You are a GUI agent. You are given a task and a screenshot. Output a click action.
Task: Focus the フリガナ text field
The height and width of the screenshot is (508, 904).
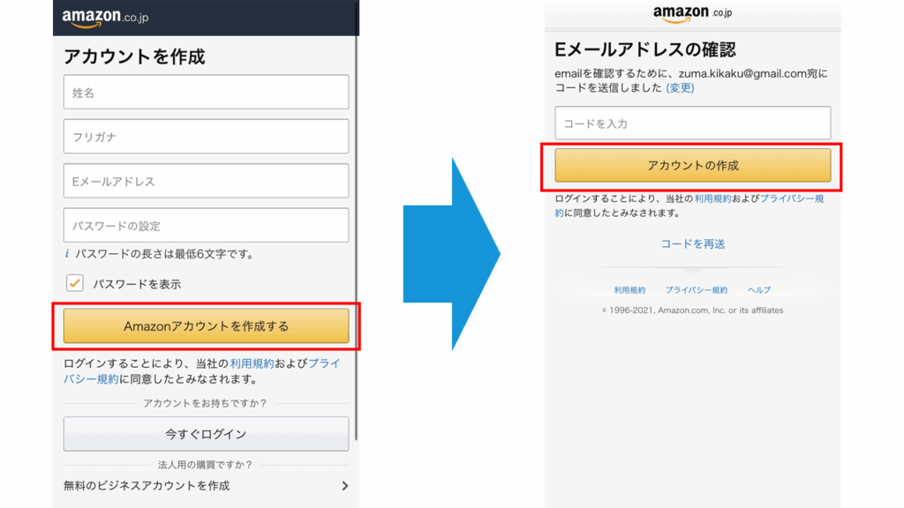point(206,137)
